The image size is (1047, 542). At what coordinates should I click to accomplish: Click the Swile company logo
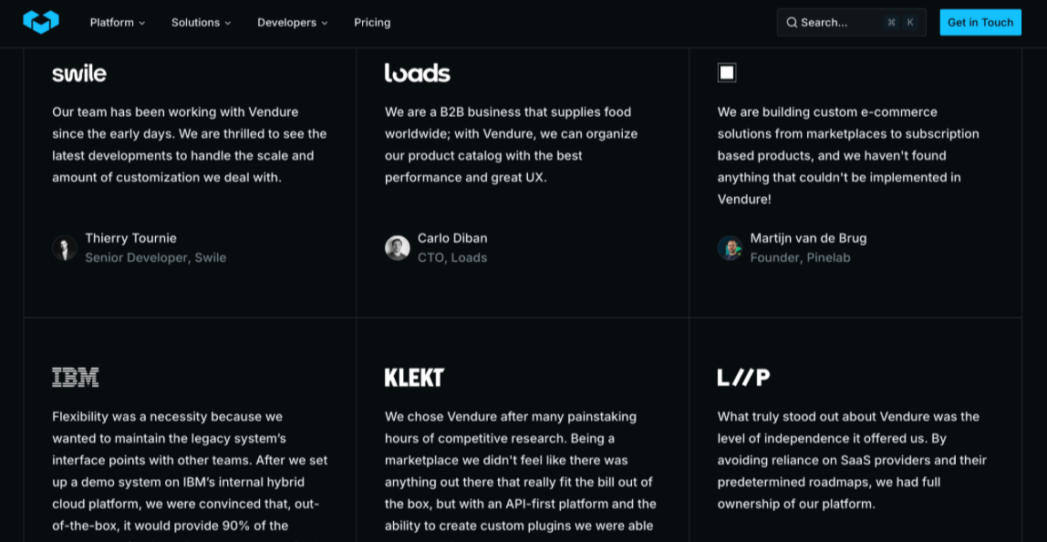[79, 73]
